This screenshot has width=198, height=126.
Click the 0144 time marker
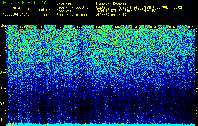tap(78, 27)
